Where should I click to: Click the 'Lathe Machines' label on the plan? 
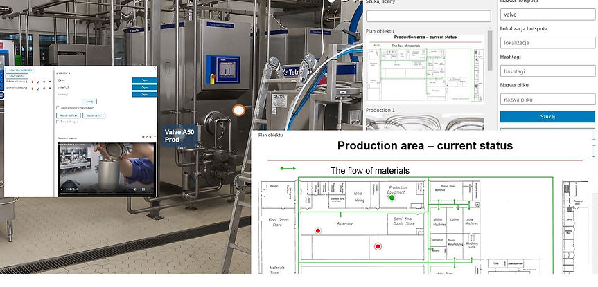click(x=471, y=221)
